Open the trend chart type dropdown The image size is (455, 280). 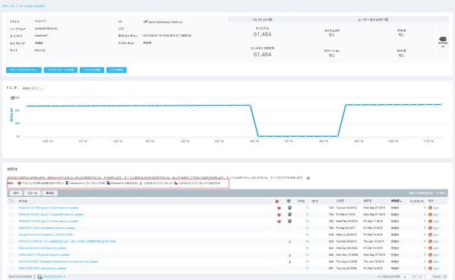tap(33, 88)
